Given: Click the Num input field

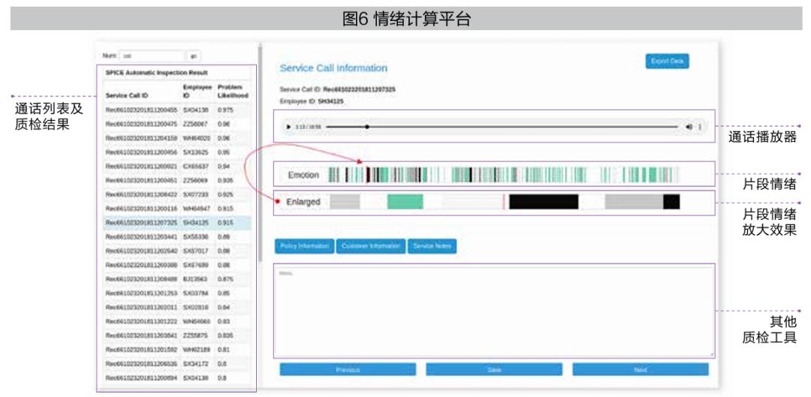Looking at the screenshot, I should 152,56.
